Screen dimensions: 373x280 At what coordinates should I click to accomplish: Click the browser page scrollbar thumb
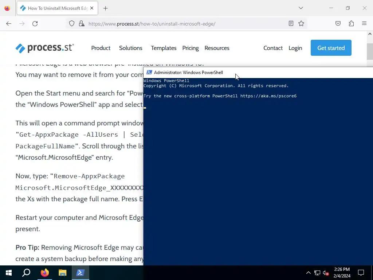370,52
